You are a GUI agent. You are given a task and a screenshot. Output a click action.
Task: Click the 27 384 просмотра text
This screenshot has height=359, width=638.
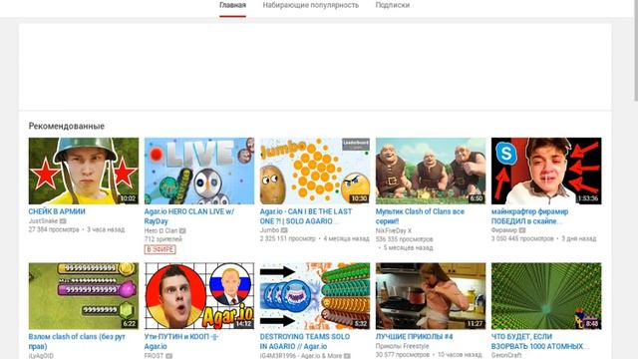point(54,229)
